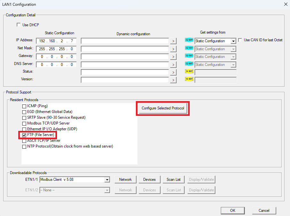This screenshot has width=290, height=216.
Task: Click the arrow button beside IP Address dynamic field
Action: pos(173,41)
